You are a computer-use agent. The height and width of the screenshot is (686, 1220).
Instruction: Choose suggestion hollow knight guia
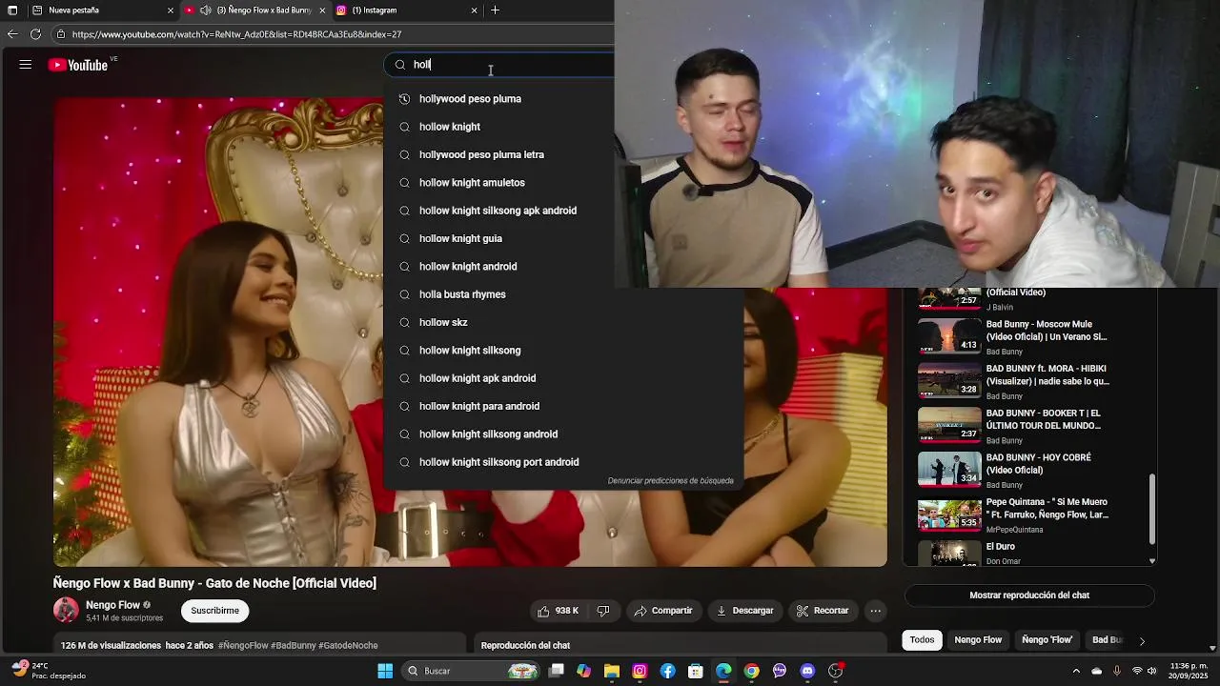coord(562,238)
